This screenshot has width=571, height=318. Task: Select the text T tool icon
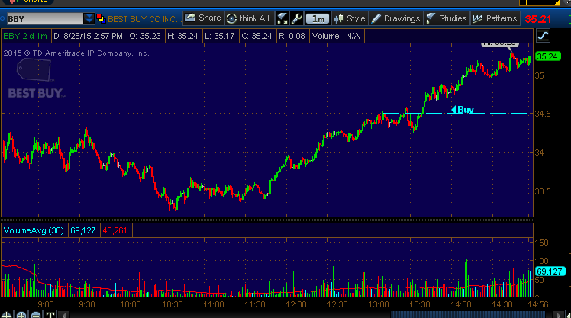(x=49, y=314)
